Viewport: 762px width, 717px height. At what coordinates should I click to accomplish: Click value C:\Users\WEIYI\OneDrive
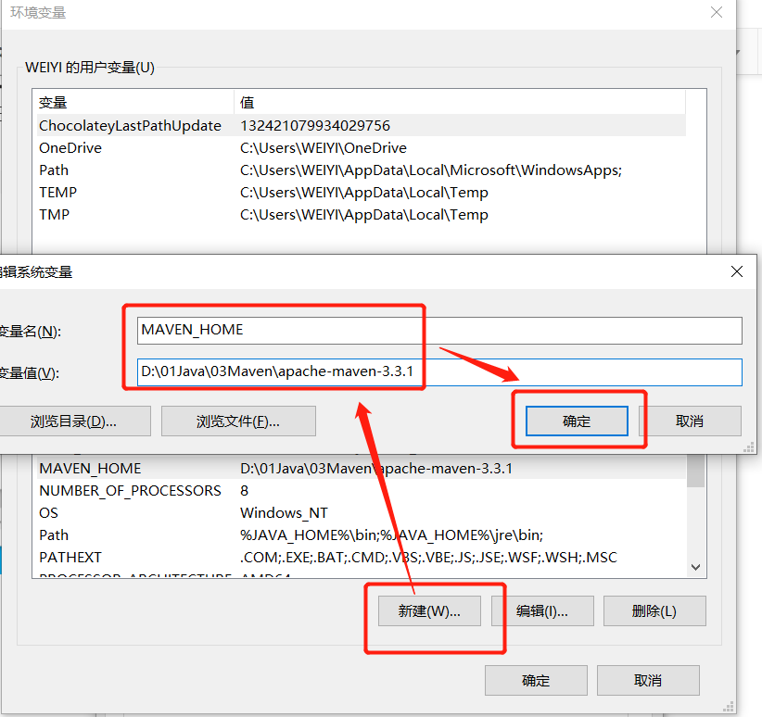click(x=324, y=148)
